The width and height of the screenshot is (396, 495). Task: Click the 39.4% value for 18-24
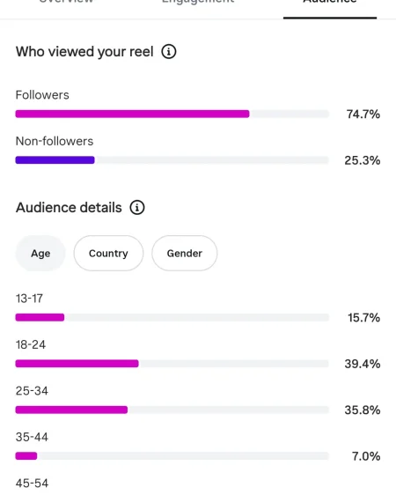point(363,364)
